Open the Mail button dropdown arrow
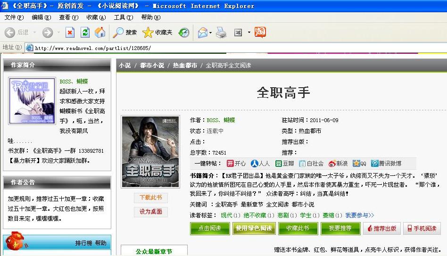The height and width of the screenshot is (256, 447). (210, 33)
